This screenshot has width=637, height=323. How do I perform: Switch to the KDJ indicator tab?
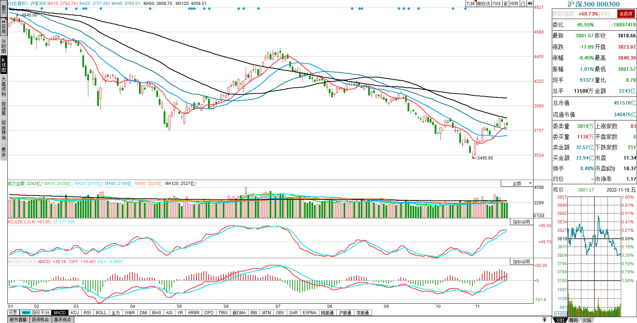click(x=75, y=313)
